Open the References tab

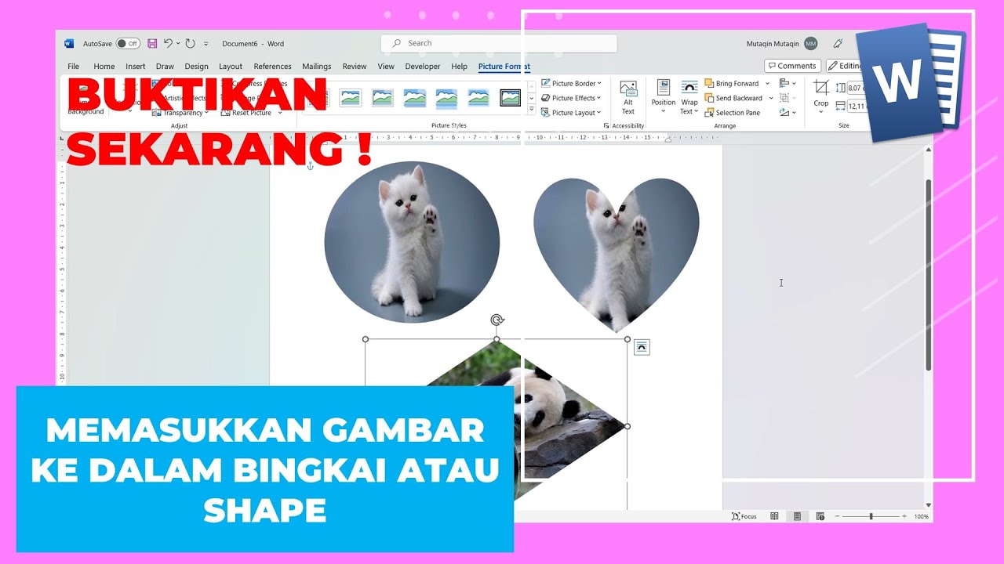(272, 67)
